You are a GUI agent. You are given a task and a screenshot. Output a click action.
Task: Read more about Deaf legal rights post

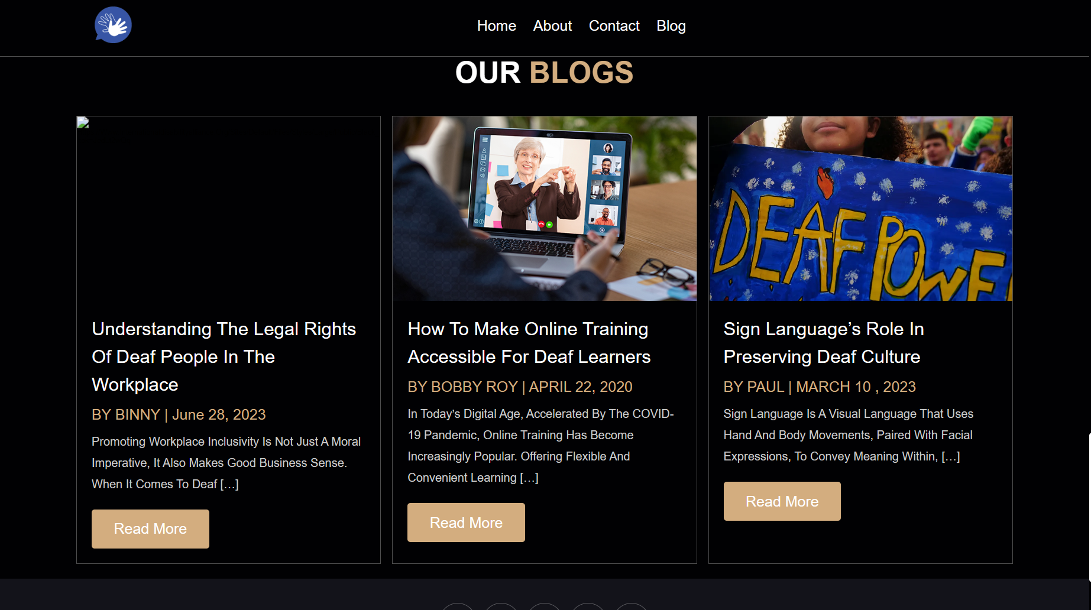click(150, 529)
